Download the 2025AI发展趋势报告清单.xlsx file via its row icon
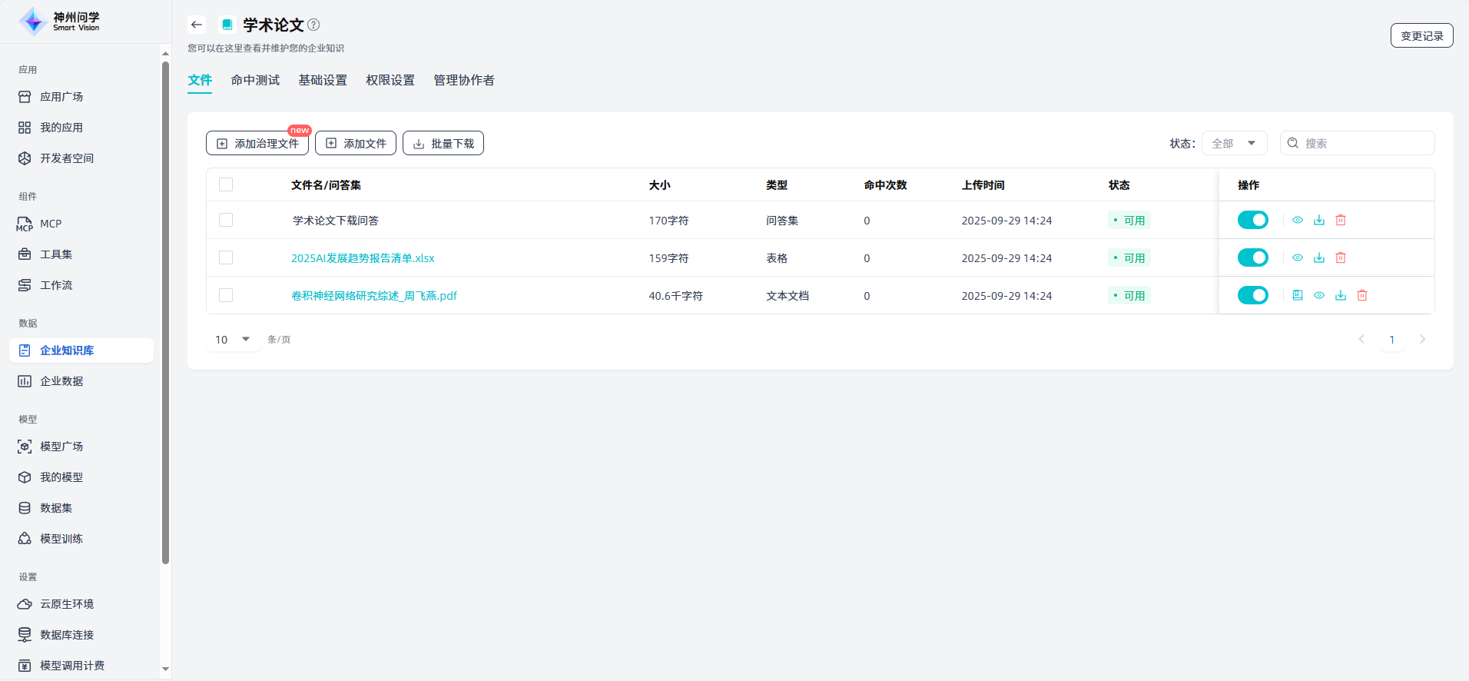 [1318, 257]
